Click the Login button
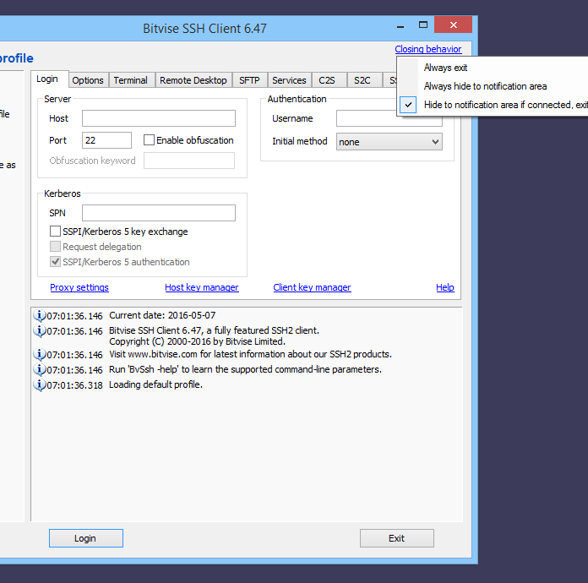The height and width of the screenshot is (583, 588). pos(86,538)
